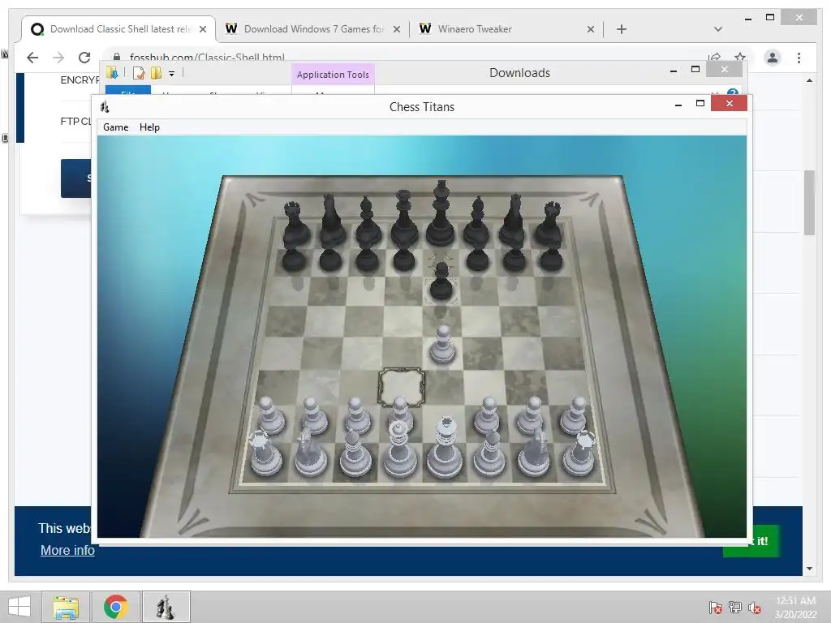Screen dimensions: 831x623
Task: Share this page from Chrome toolbar
Action: 714,57
